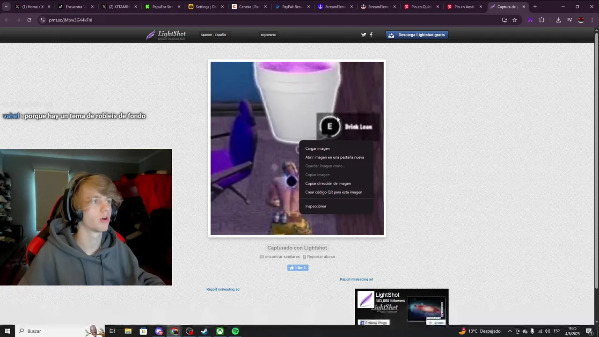Click Report misleading ad below the screenshot
Viewport: 599px width, 337px height.
[x=223, y=289]
